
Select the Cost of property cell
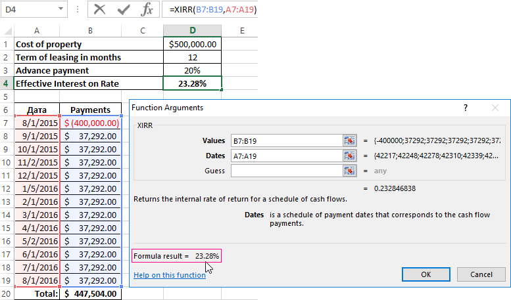[89, 44]
